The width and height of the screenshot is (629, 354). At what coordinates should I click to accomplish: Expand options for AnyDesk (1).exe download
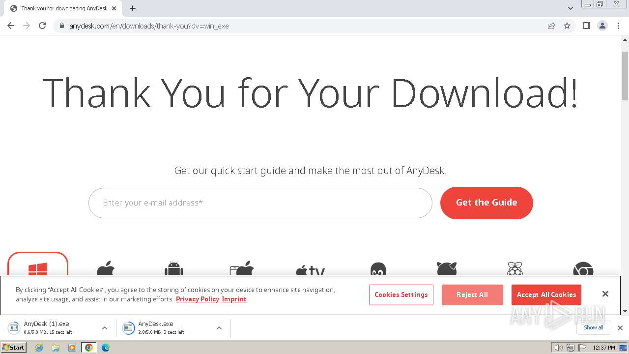tap(104, 328)
